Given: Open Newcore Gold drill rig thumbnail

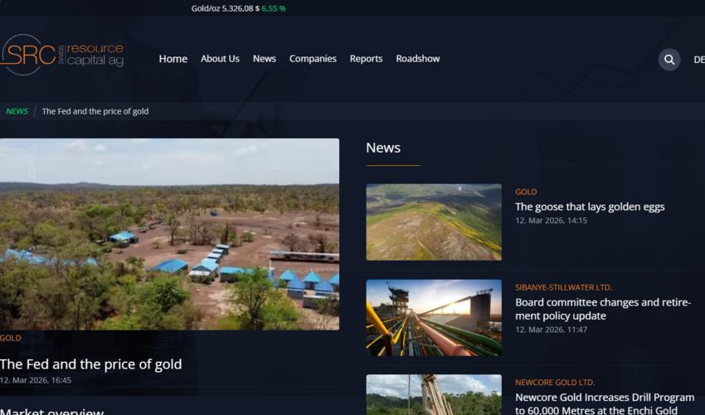Looking at the screenshot, I should pos(434,395).
